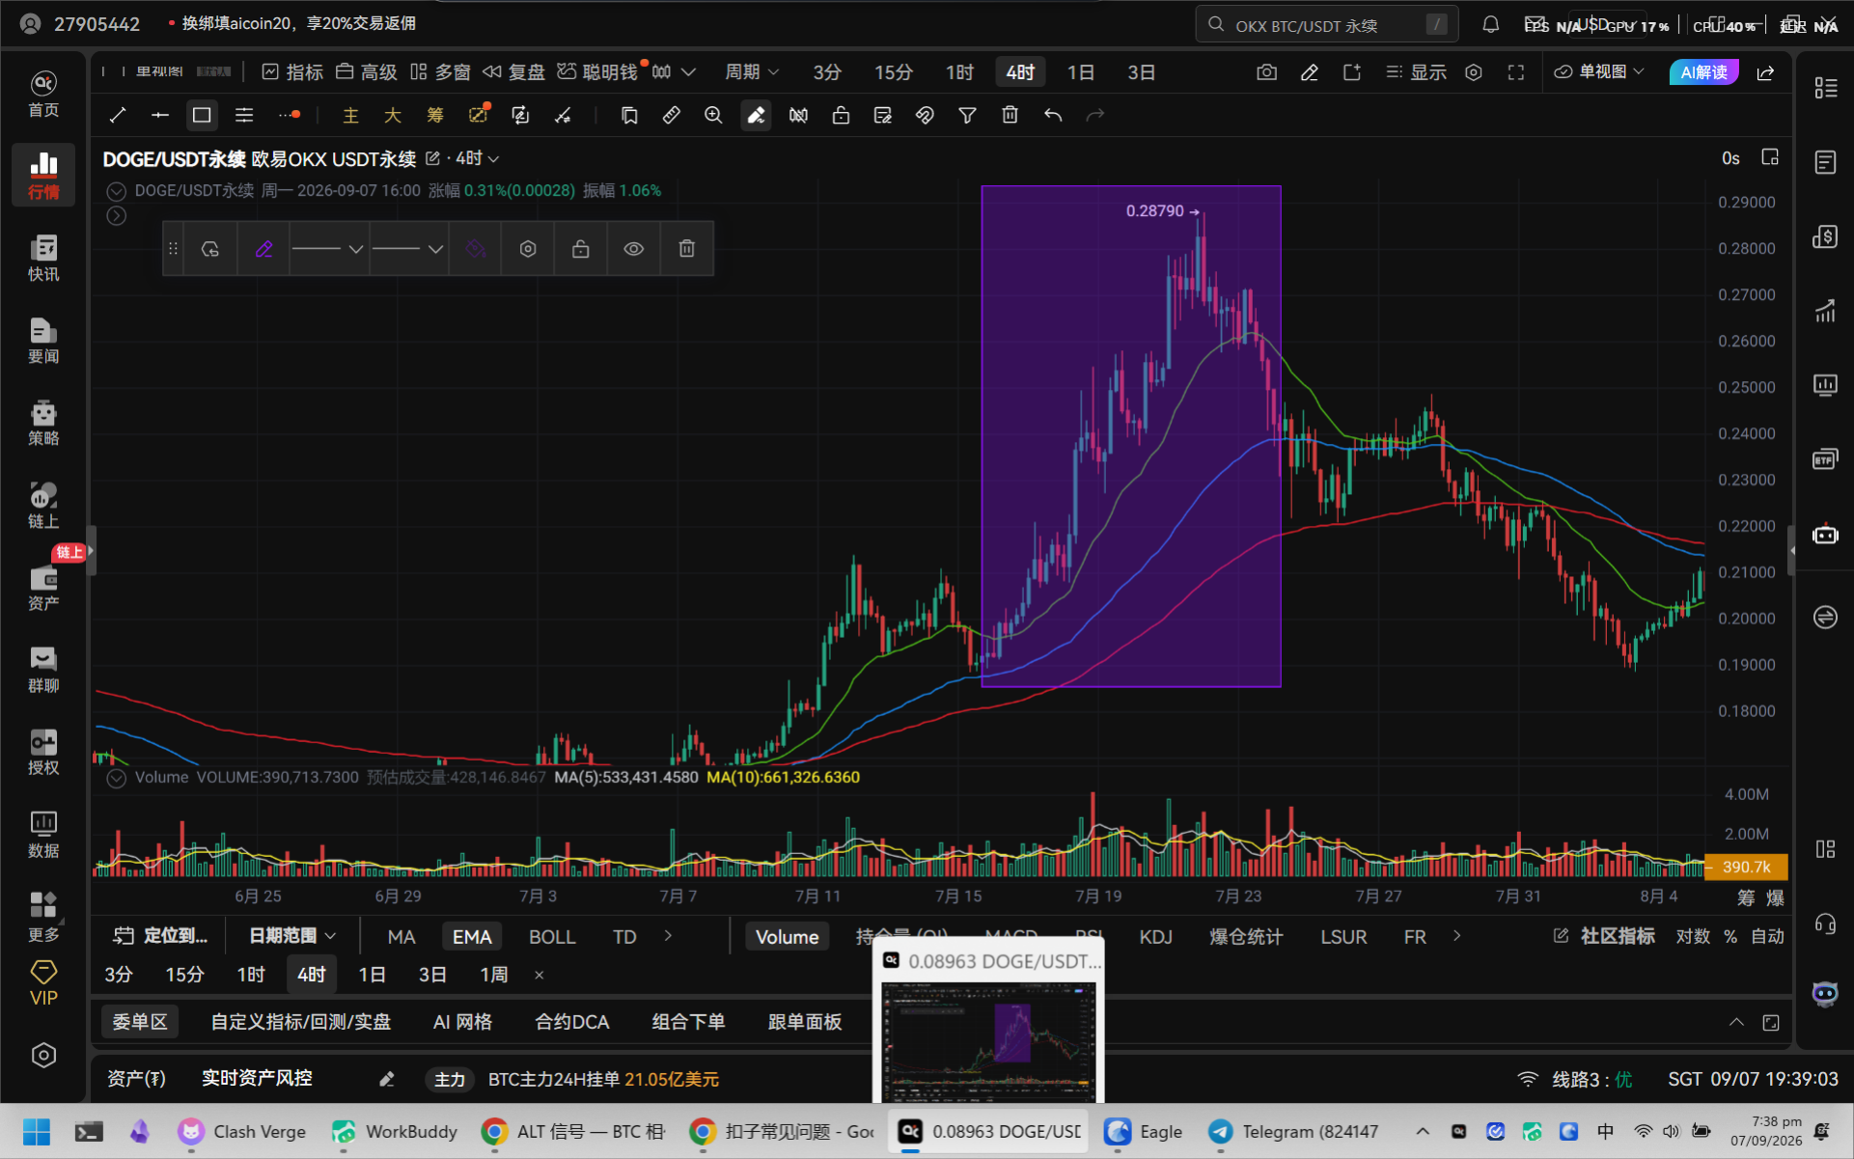Open the magnifier zoom tool
This screenshot has width=1854, height=1159.
click(713, 116)
